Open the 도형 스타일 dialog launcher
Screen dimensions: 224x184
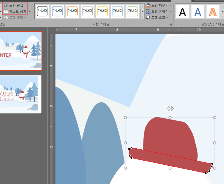171,24
